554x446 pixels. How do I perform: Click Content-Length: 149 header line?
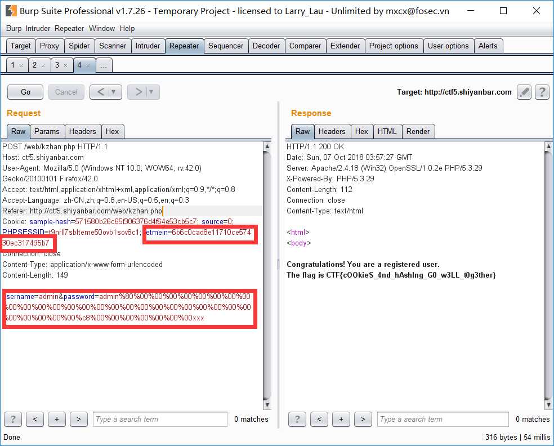click(x=35, y=275)
